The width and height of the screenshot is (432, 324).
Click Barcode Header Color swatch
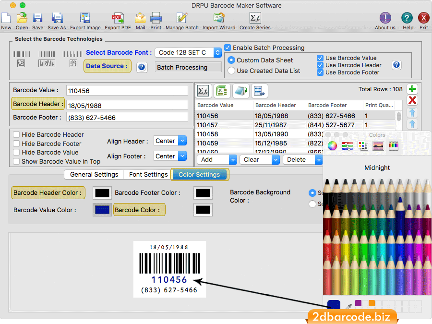point(102,193)
